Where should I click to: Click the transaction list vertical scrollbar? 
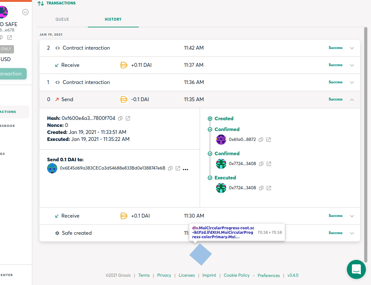coord(366,145)
